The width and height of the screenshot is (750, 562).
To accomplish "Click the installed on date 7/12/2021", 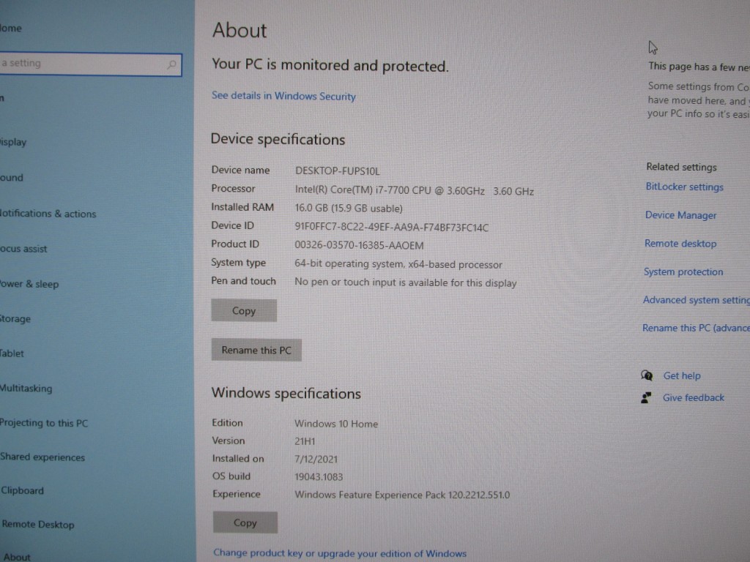I will point(316,459).
